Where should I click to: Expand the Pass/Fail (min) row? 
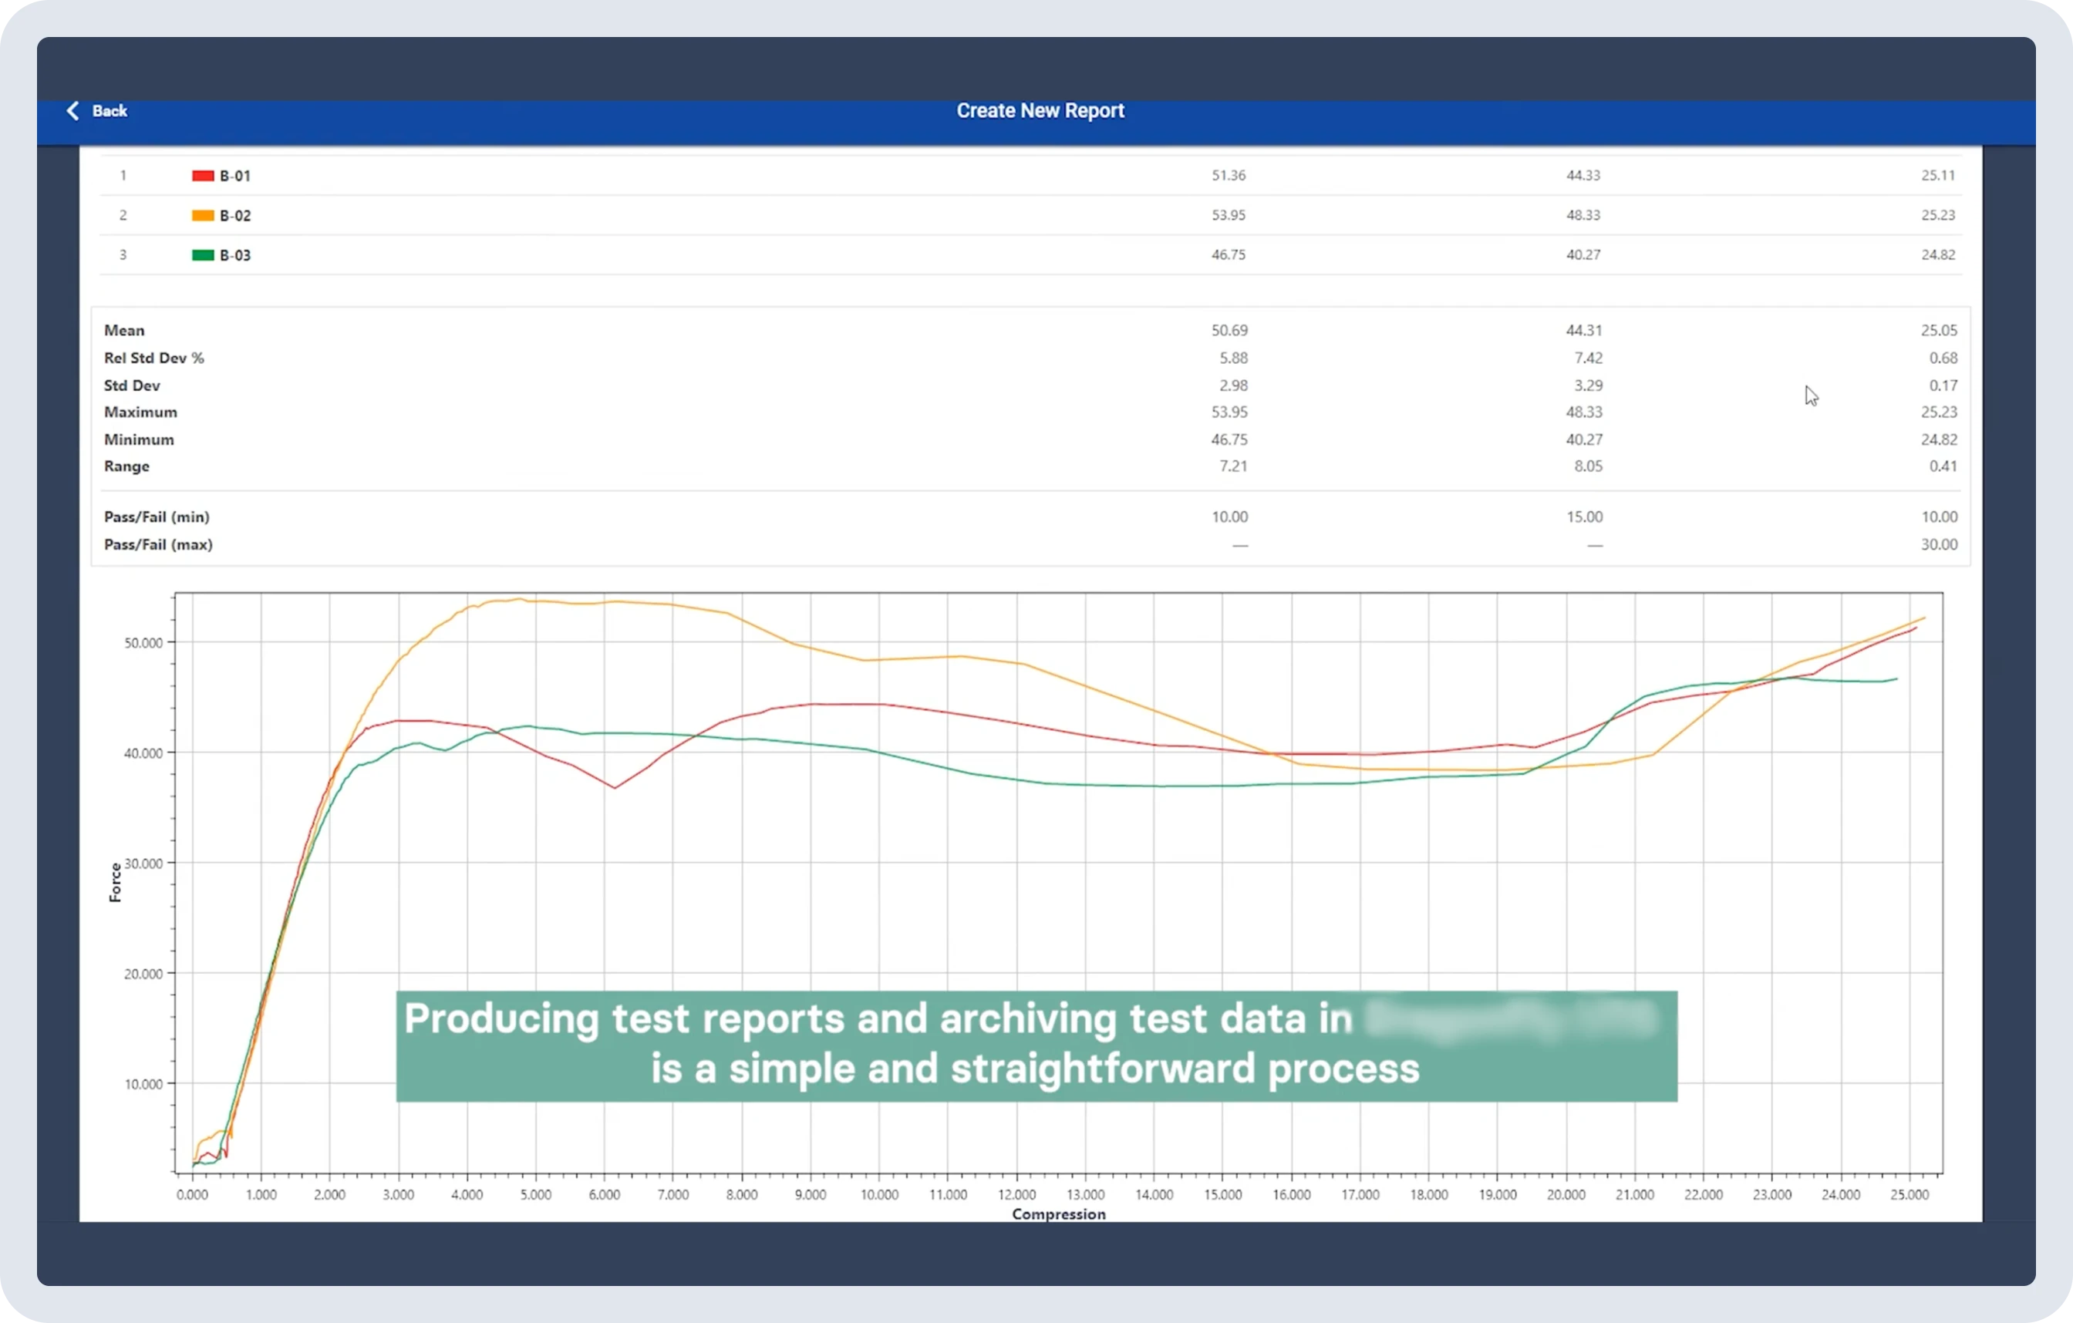[x=157, y=517]
